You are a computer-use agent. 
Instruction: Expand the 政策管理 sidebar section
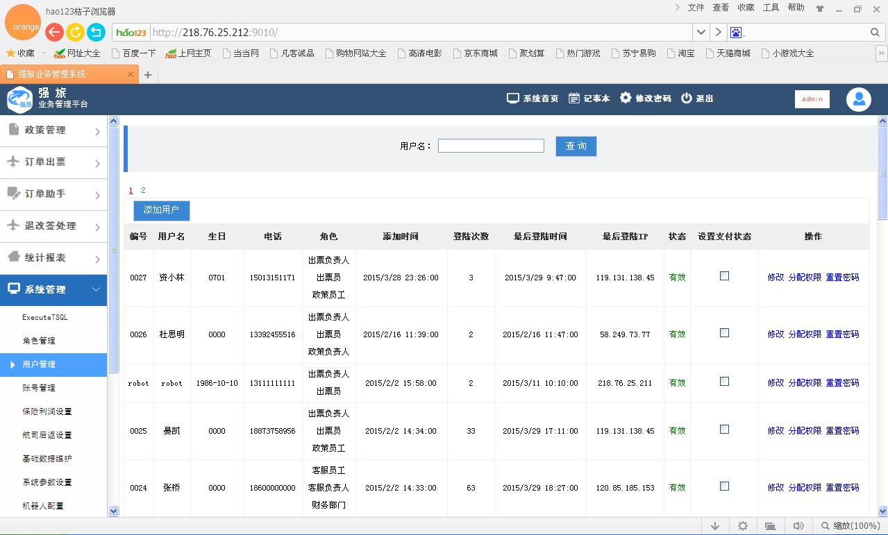pos(53,130)
